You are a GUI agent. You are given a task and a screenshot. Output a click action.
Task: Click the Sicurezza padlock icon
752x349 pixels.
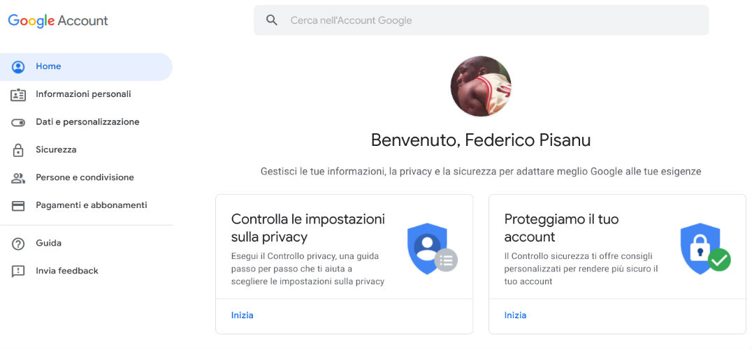(18, 150)
